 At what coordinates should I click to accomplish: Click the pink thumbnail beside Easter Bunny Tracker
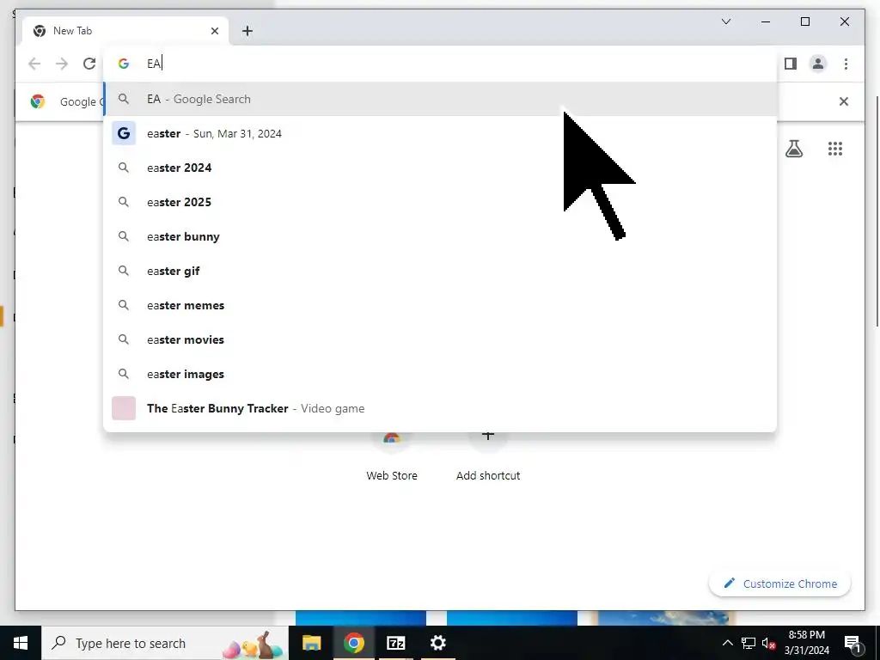(x=124, y=408)
